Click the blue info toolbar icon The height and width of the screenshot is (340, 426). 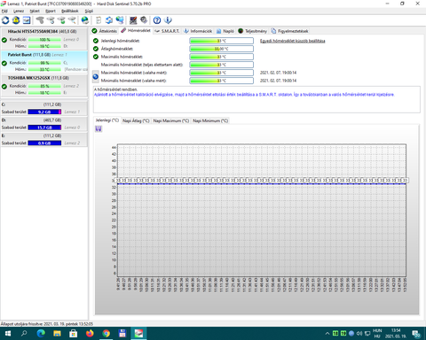point(168,20)
